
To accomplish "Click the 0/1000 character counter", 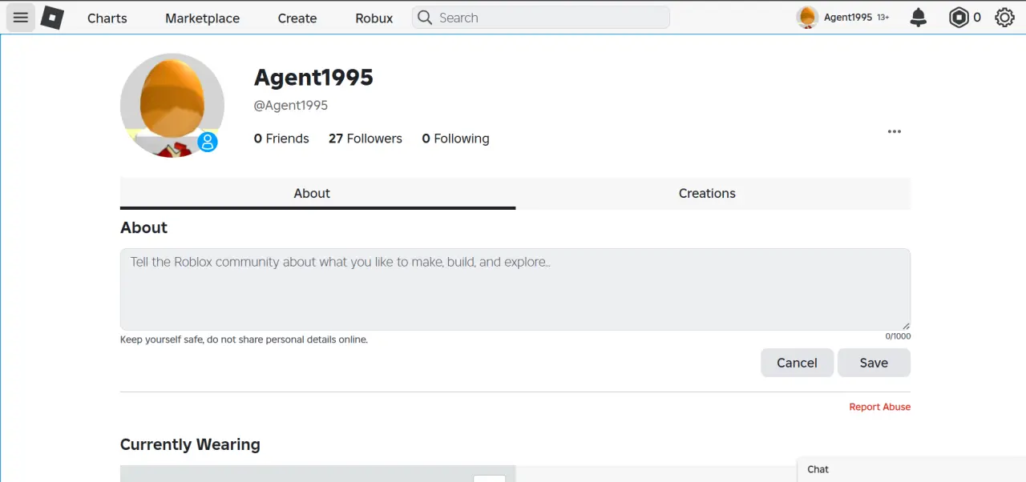I will click(x=898, y=336).
